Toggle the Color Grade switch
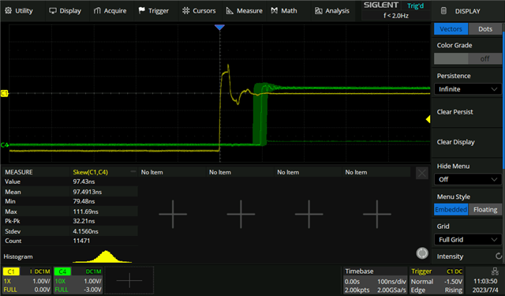 [x=468, y=58]
